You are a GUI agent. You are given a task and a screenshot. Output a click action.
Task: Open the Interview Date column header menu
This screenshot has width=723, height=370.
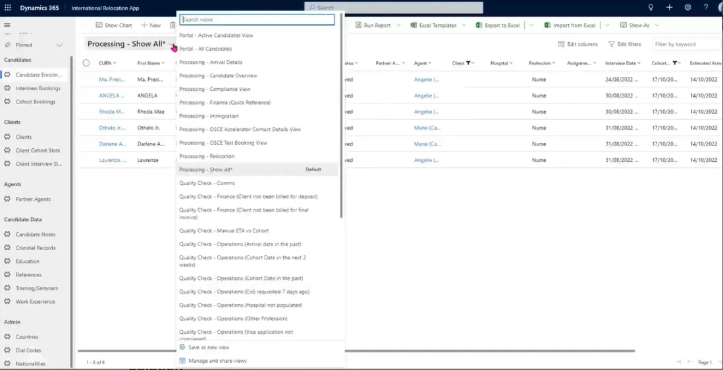click(x=623, y=63)
